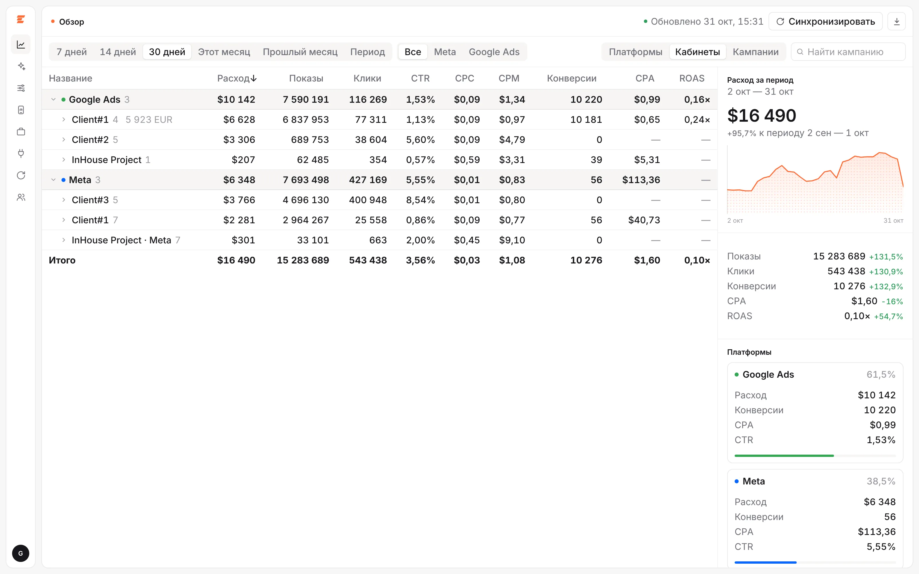Sort the table by ROAS column
919x574 pixels.
point(692,78)
